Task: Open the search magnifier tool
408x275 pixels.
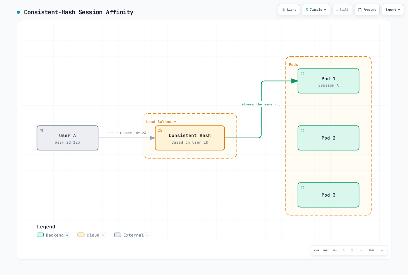Action: (344, 251)
